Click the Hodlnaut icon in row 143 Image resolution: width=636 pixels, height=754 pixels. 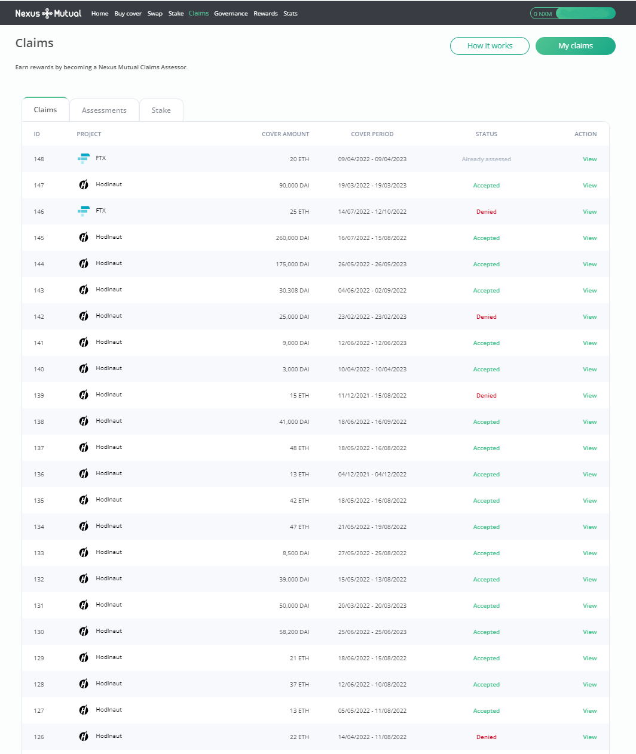[84, 290]
